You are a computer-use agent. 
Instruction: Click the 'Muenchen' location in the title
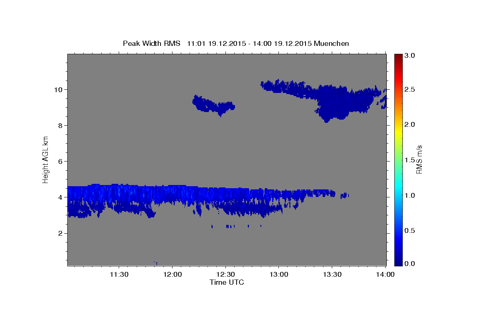[x=331, y=43]
